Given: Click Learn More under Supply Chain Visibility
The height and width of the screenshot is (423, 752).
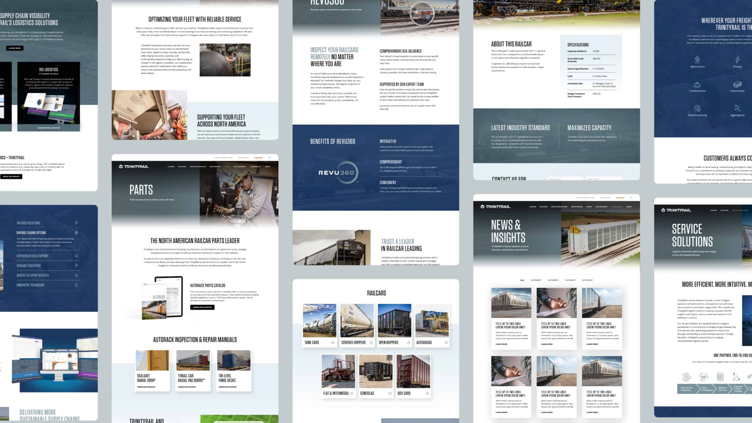Looking at the screenshot, I should [15, 48].
